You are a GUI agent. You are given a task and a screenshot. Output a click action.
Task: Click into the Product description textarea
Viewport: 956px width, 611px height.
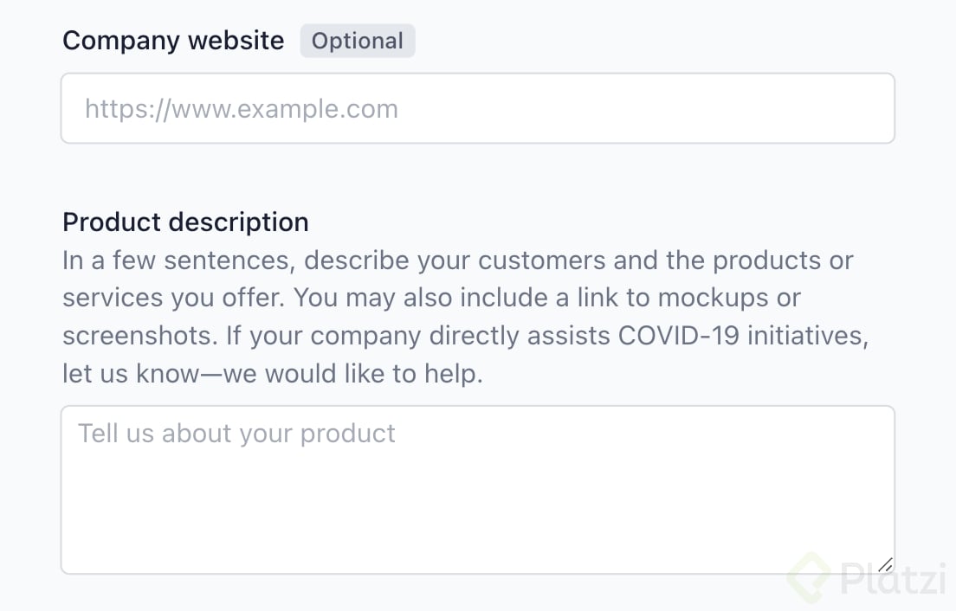(477, 490)
